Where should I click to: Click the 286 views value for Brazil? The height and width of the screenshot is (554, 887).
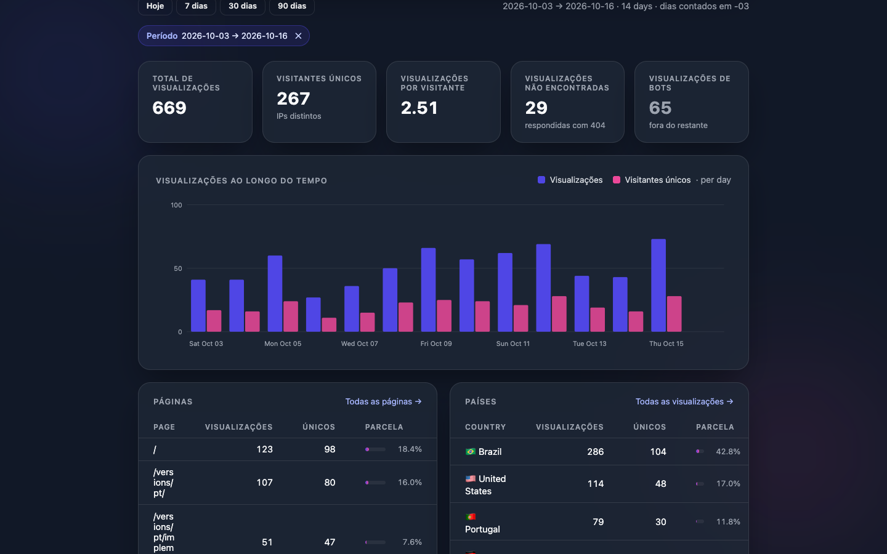coord(596,452)
